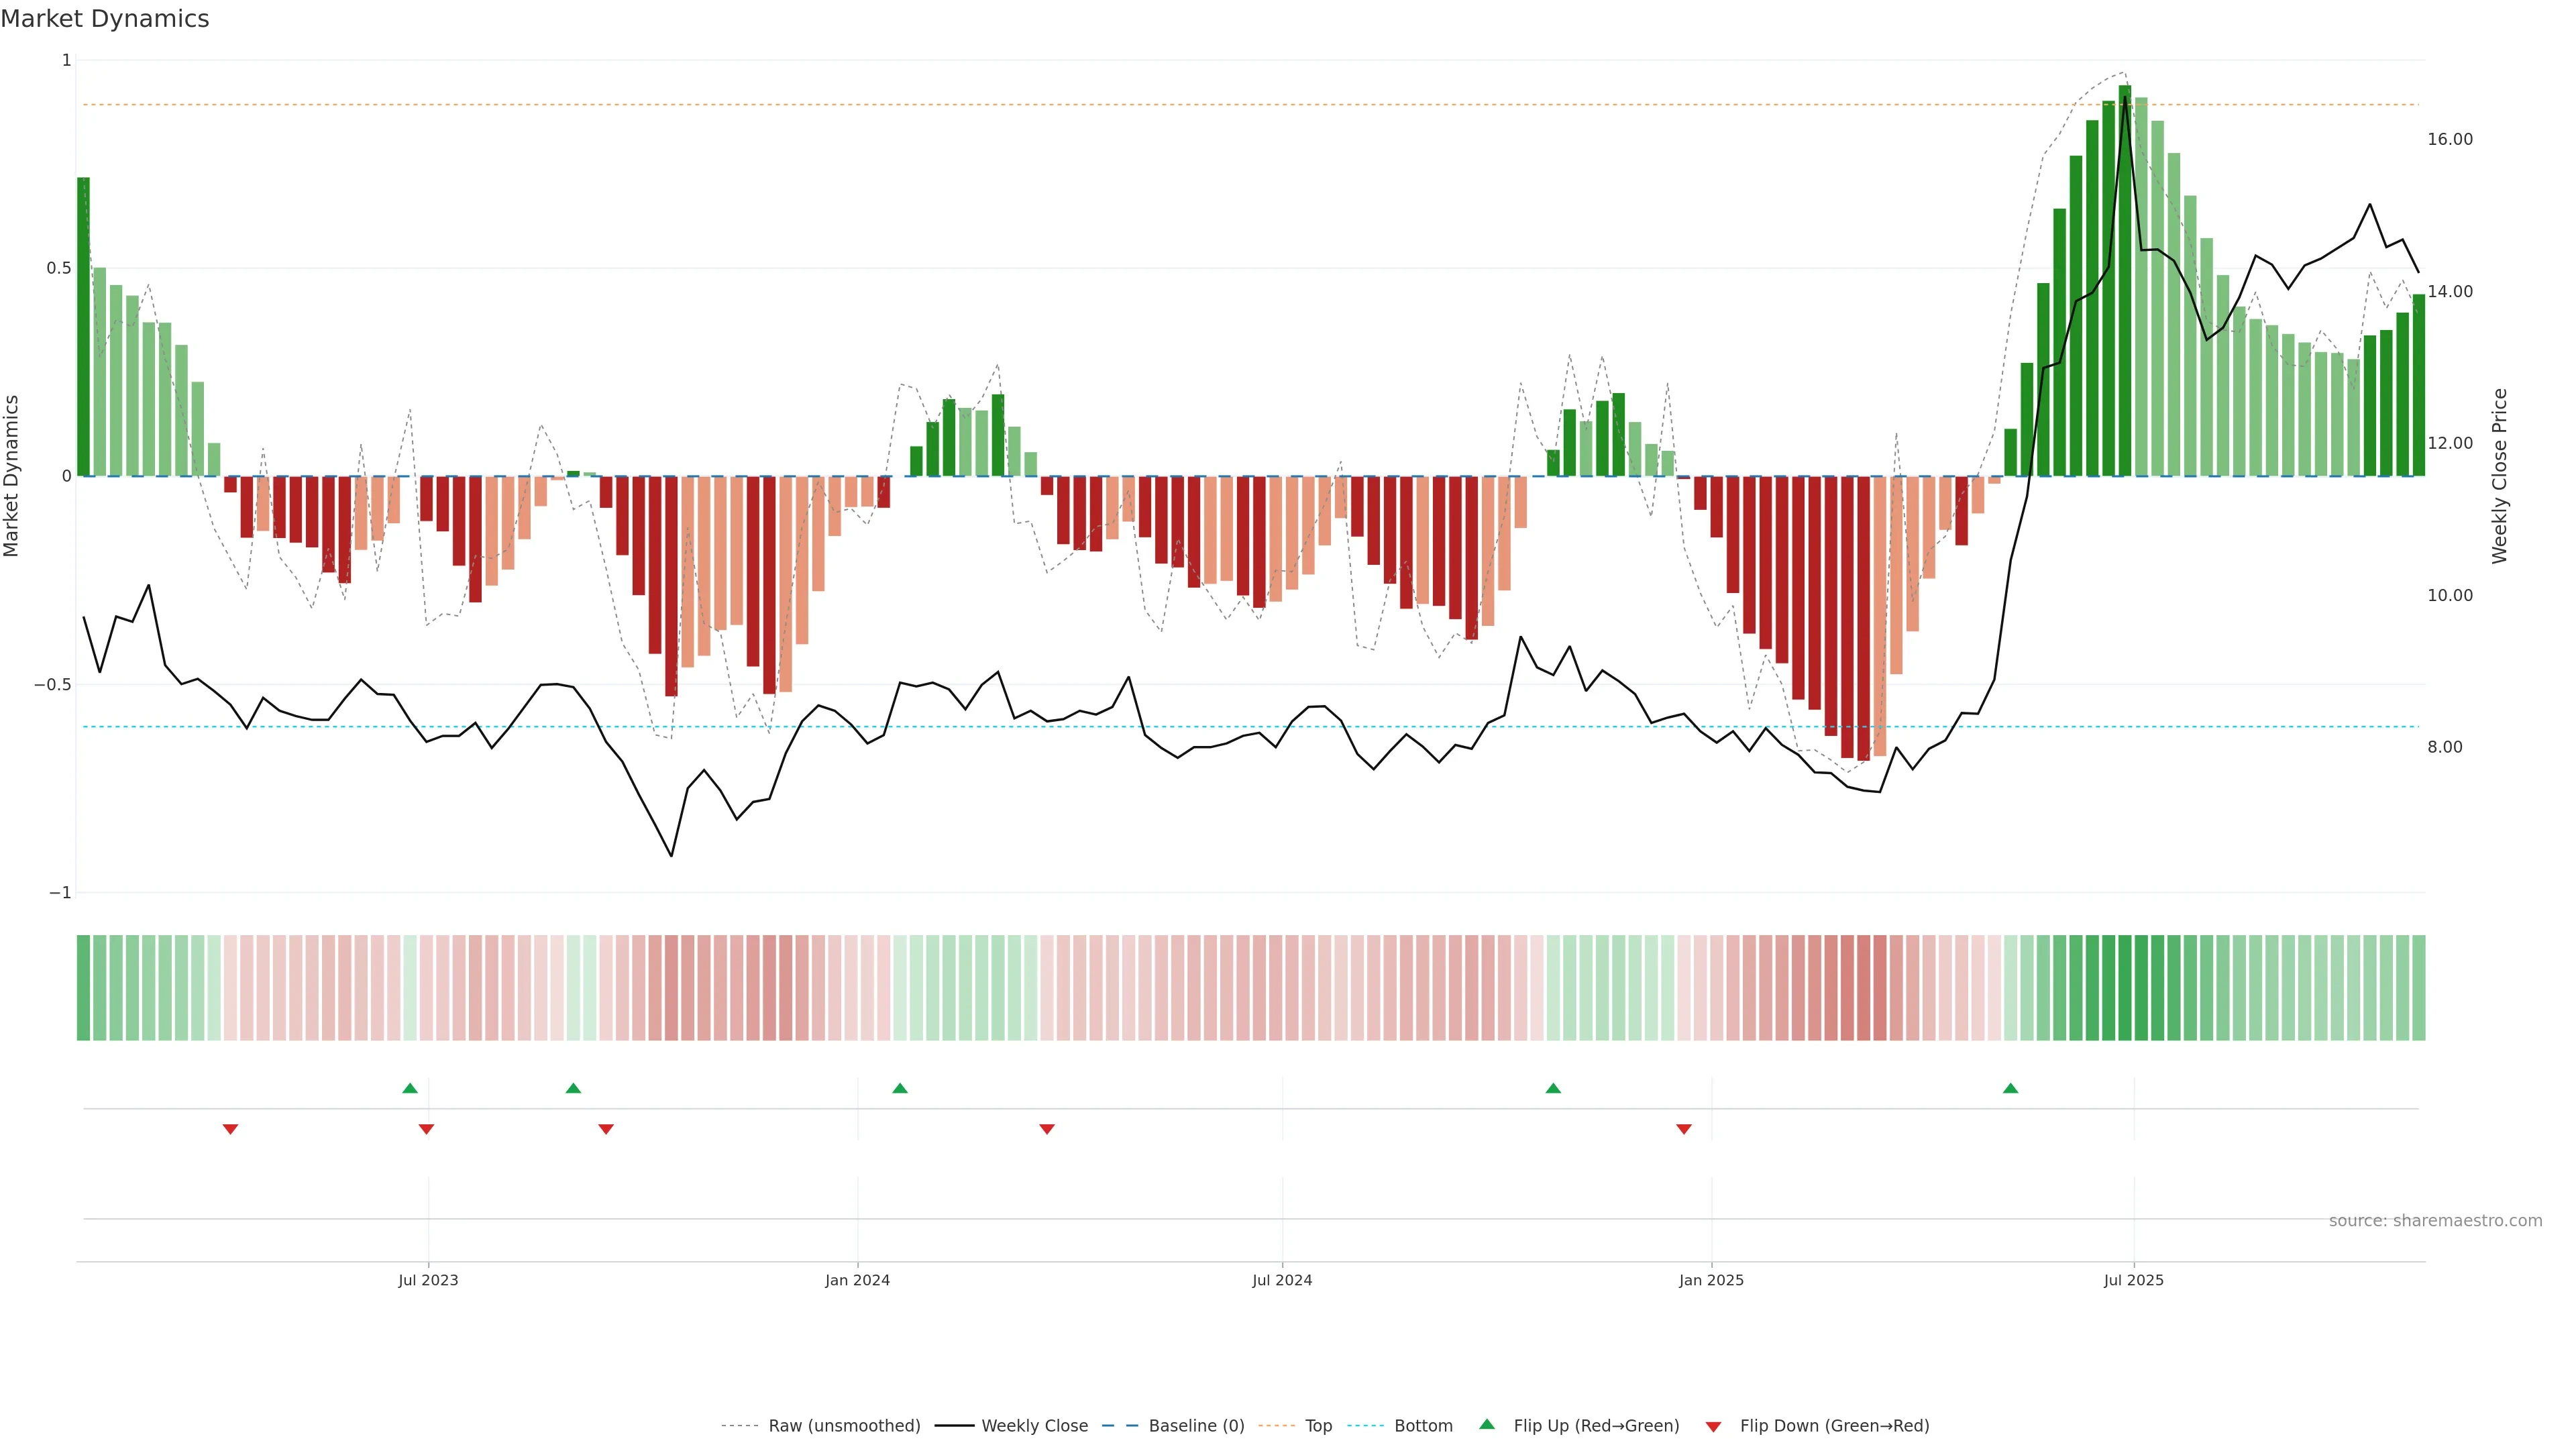Screen dimensions: 2576x1449
Task: Click the Weekly Close Price axis title
Action: (x=2499, y=476)
